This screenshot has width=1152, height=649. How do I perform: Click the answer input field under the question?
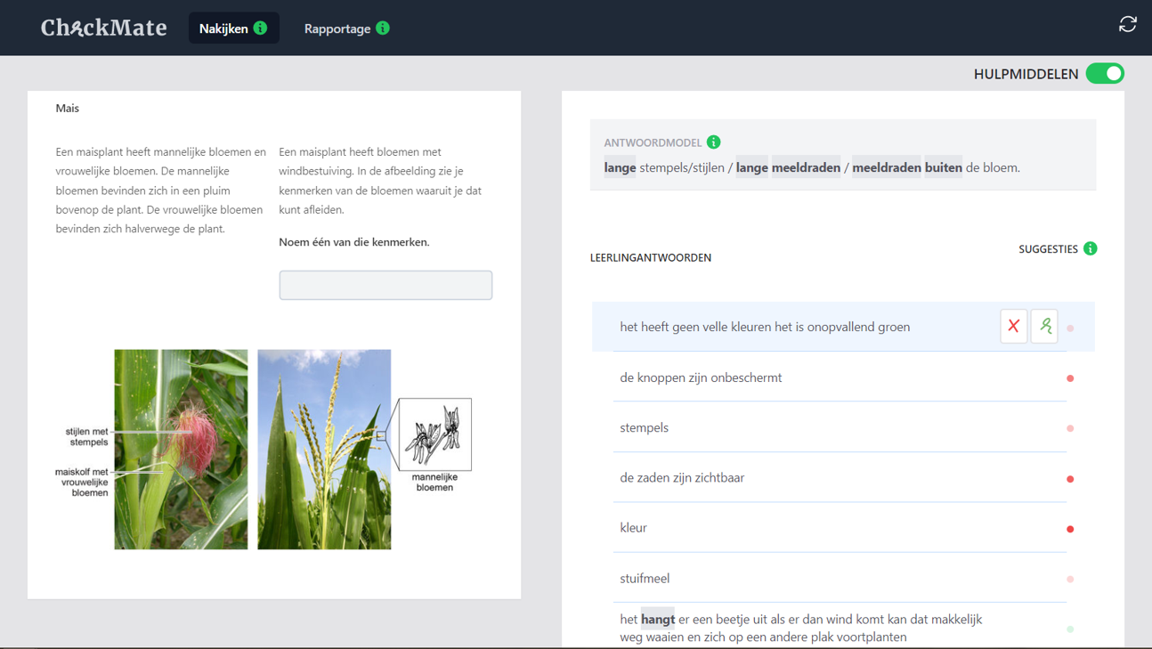click(385, 285)
